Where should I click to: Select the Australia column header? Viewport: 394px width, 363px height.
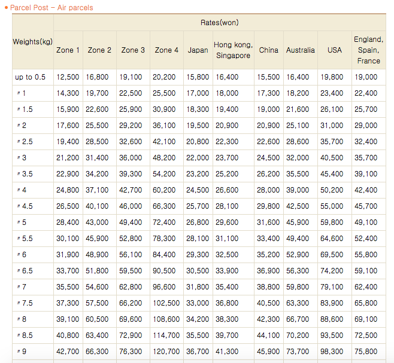[x=300, y=50]
